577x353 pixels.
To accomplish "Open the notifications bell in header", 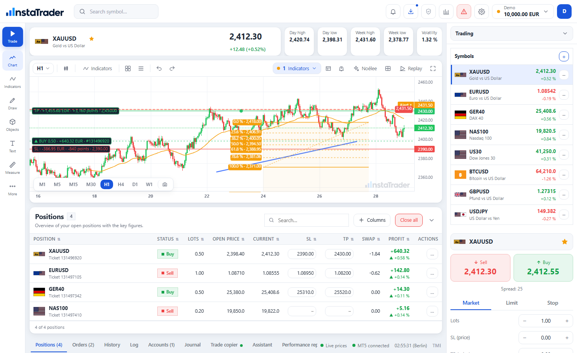I will coord(393,12).
